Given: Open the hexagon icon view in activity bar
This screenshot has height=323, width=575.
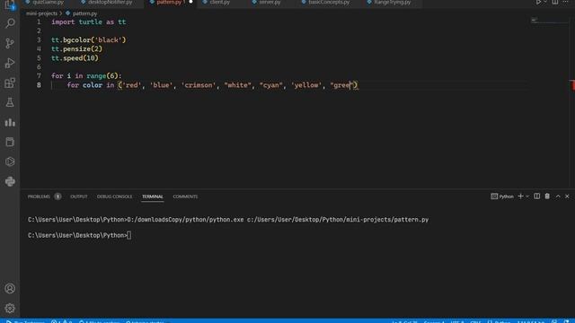Looking at the screenshot, I should click(10, 161).
